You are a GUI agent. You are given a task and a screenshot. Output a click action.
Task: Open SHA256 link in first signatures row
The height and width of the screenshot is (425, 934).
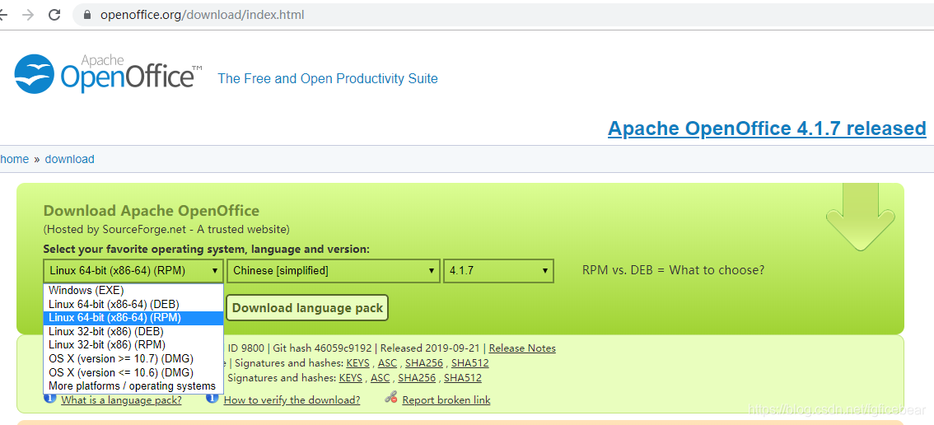point(424,363)
